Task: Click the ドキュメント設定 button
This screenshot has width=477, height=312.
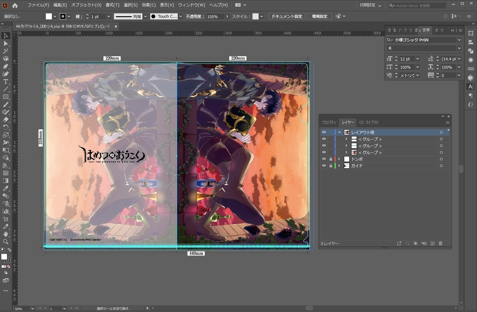Action: (x=287, y=16)
